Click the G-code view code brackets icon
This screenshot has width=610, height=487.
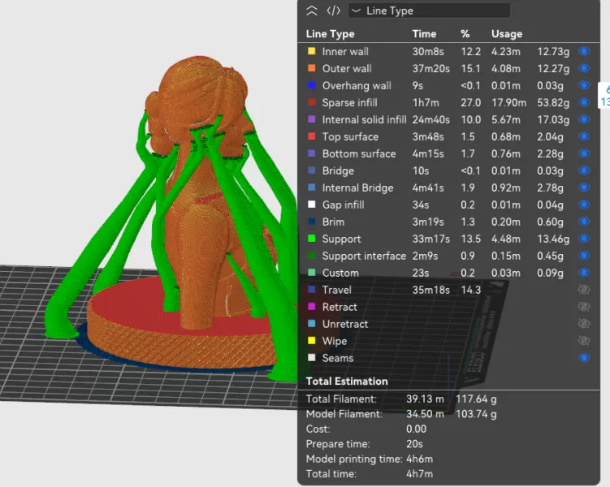pos(333,11)
